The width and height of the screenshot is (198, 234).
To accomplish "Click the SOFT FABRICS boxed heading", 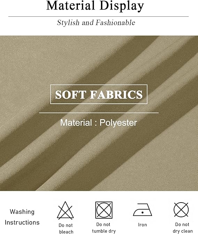I will [99, 94].
